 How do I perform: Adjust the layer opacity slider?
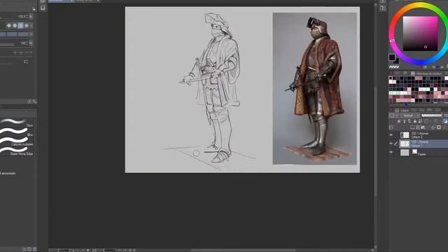click(x=431, y=115)
